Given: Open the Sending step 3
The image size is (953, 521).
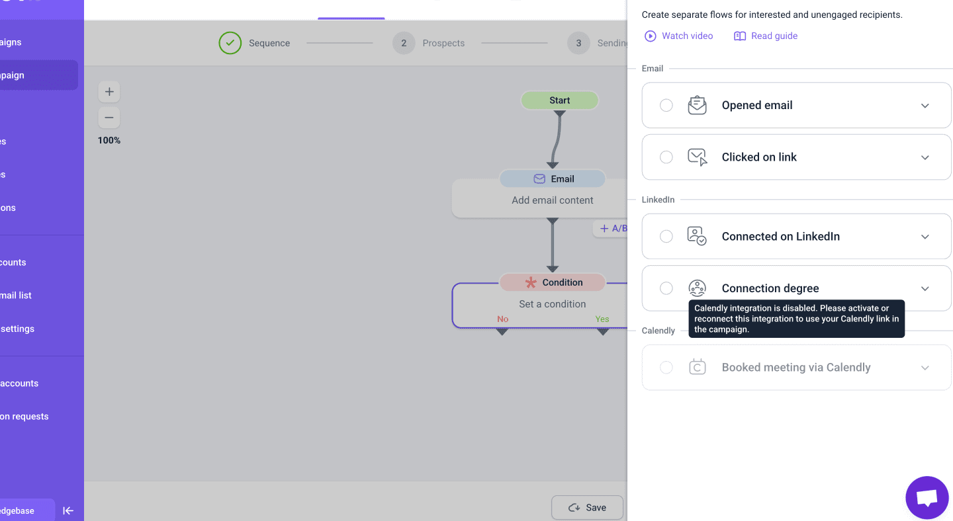Looking at the screenshot, I should point(596,43).
